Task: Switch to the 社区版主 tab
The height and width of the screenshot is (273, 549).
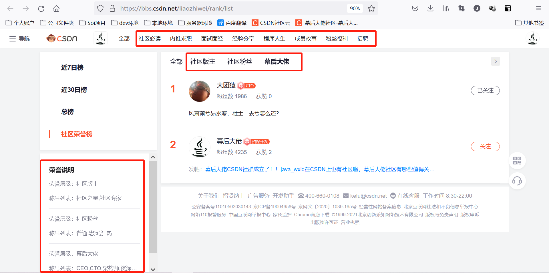Action: [x=203, y=61]
